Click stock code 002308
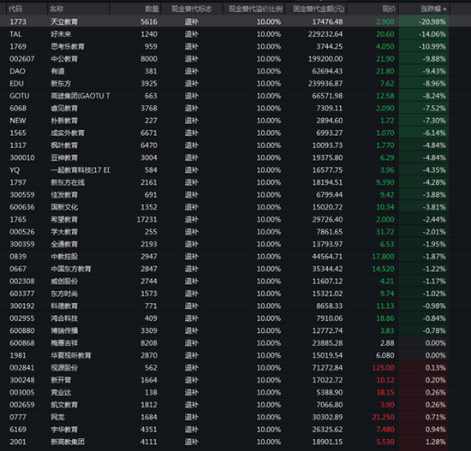 (22, 281)
